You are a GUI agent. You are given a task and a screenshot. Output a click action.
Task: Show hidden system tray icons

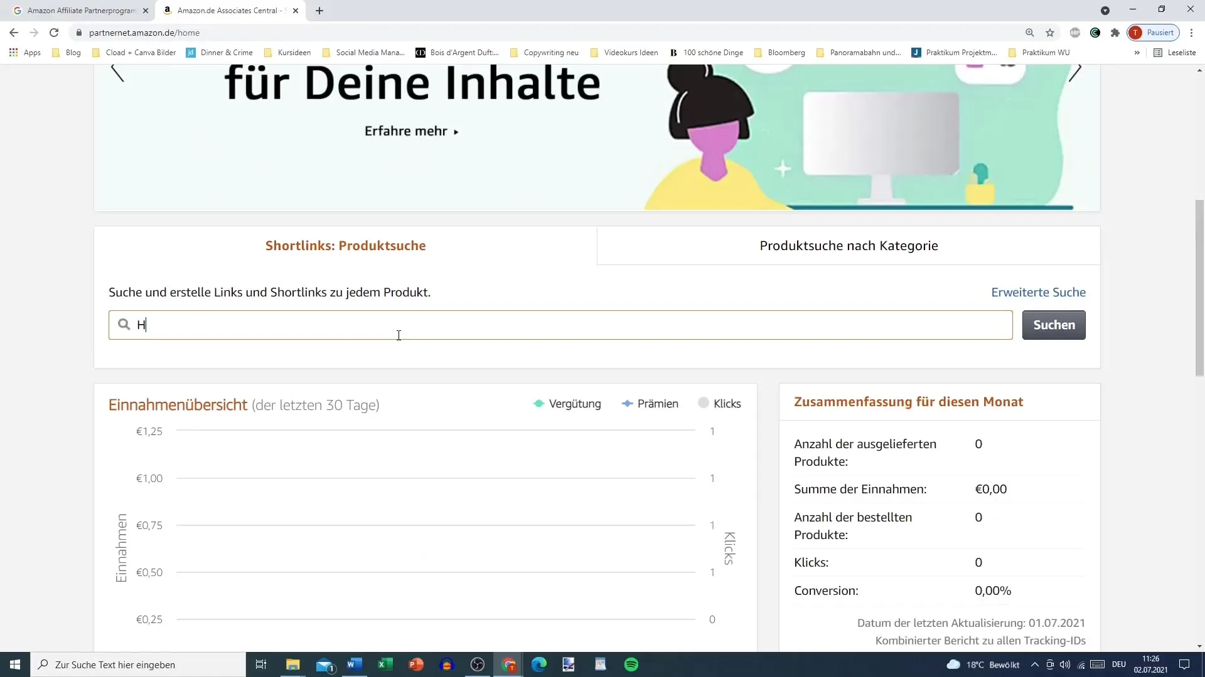(x=1035, y=664)
